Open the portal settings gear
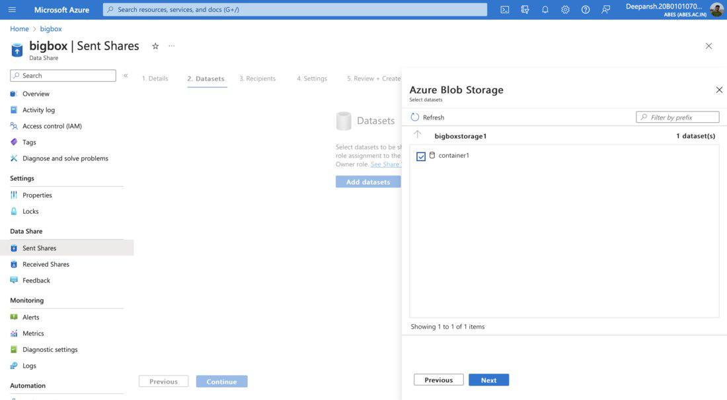727x400 pixels. point(565,10)
